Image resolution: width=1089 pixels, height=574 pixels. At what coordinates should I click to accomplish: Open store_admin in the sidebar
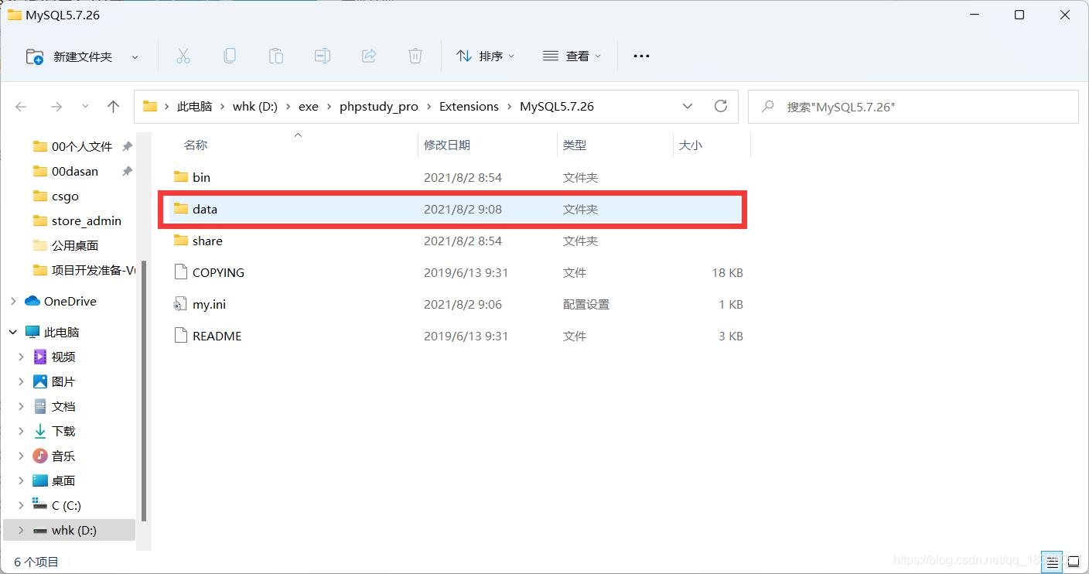point(86,220)
